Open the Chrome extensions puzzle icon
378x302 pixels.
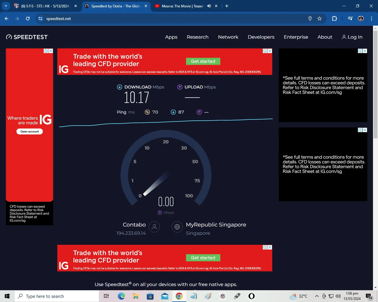[334, 19]
